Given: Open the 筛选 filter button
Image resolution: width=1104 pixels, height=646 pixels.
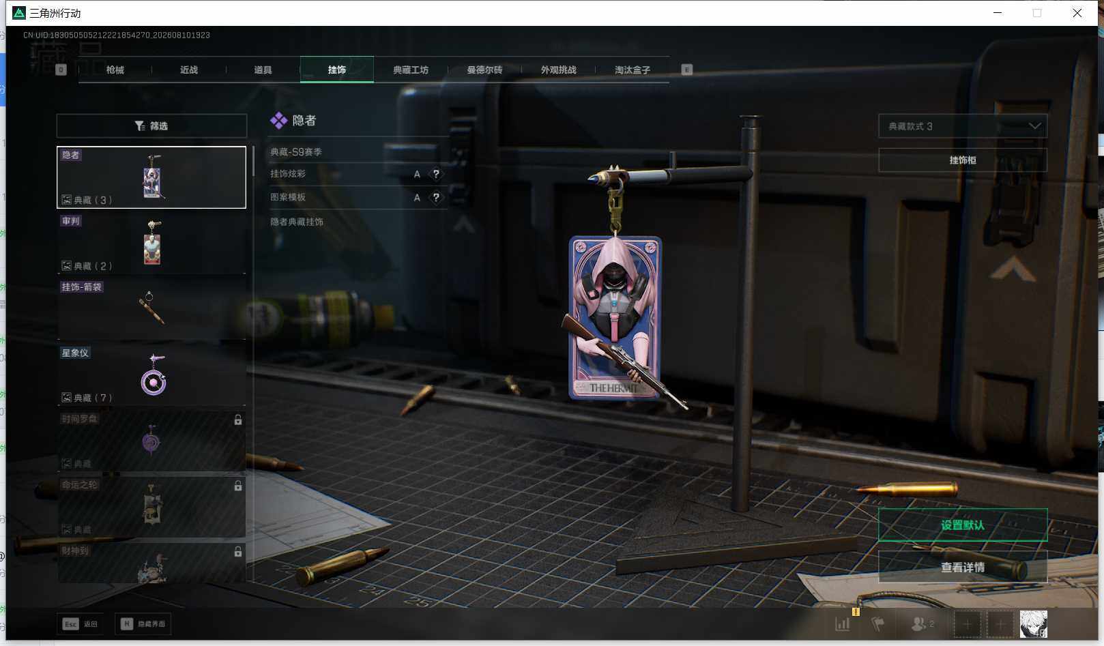Looking at the screenshot, I should click(x=151, y=126).
